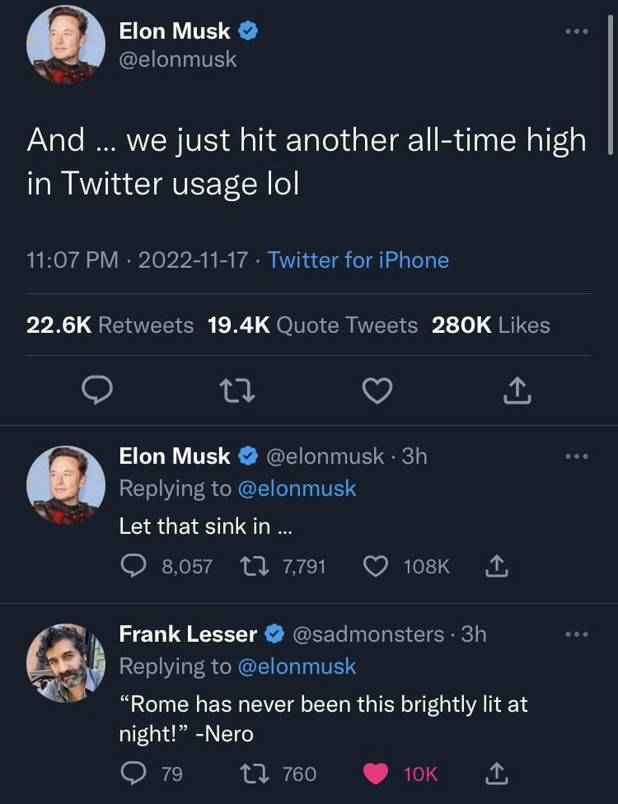This screenshot has width=618, height=804.
Task: Share the 'Let that sink in' reply
Action: point(494,566)
